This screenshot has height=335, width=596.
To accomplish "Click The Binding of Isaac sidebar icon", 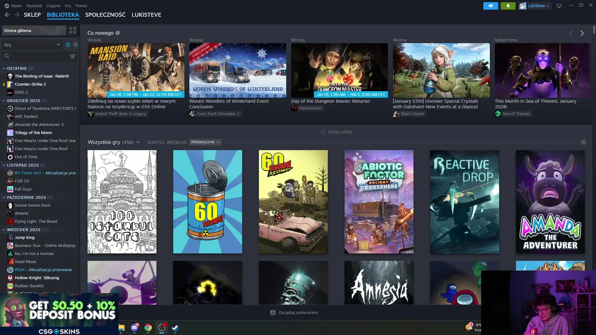I will click(x=10, y=76).
